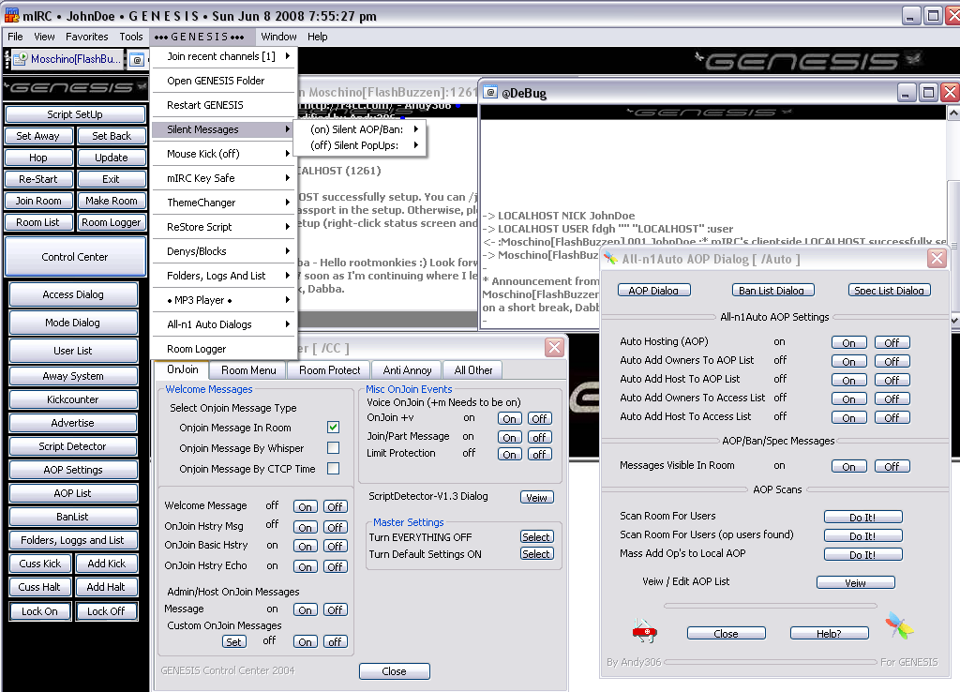The image size is (960, 692).
Task: Click Help? button in AOP dialog
Action: pyautogui.click(x=829, y=633)
